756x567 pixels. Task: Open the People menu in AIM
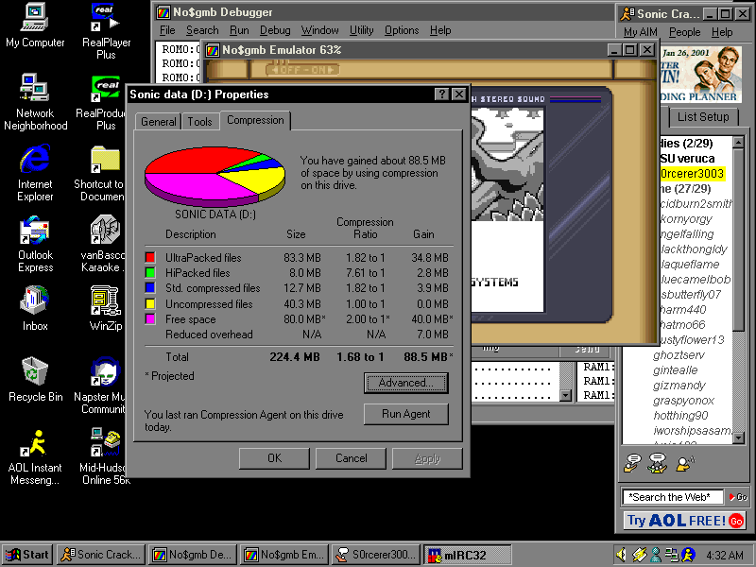click(x=685, y=32)
